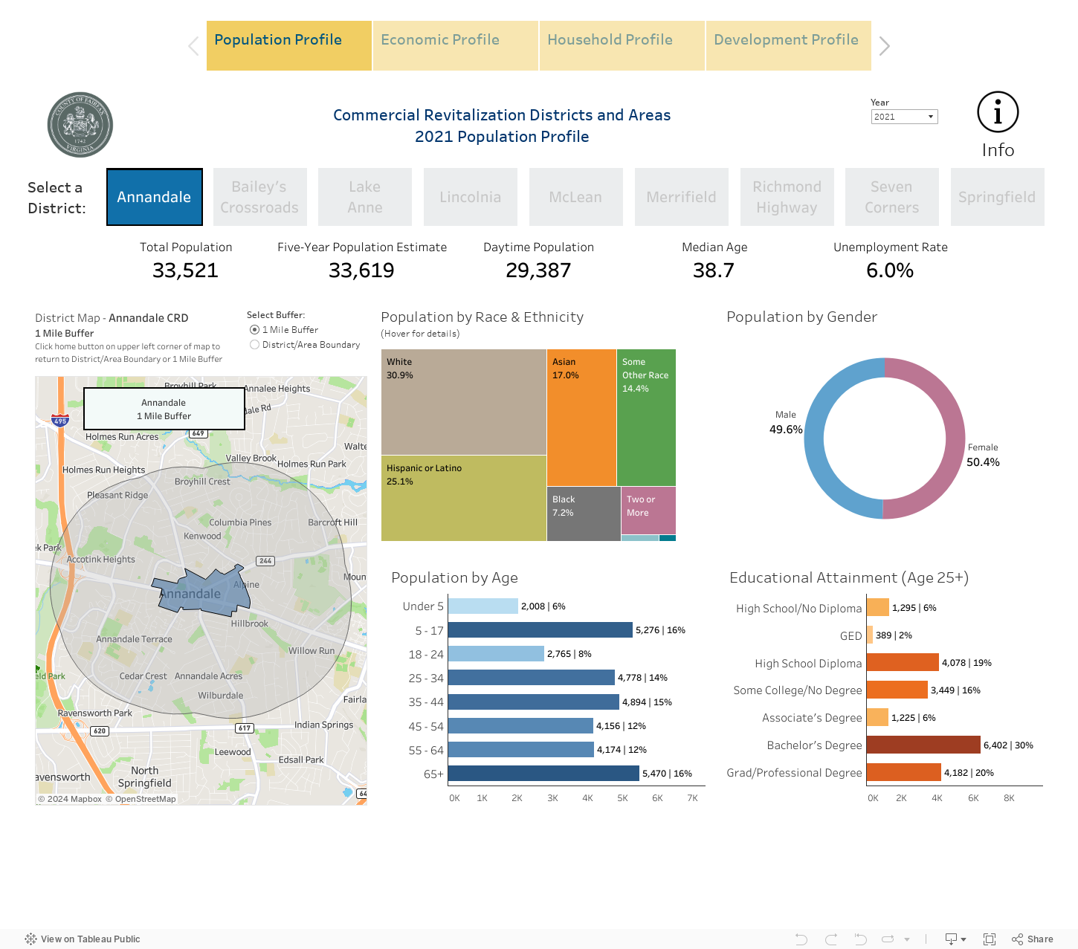
Task: Open the Year dropdown
Action: coord(904,117)
